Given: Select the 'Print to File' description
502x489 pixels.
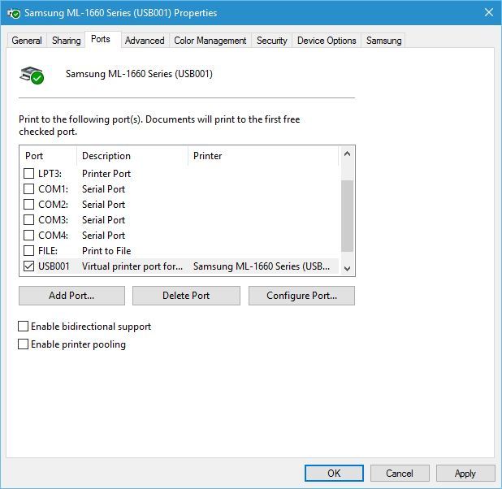Looking at the screenshot, I should (x=106, y=250).
